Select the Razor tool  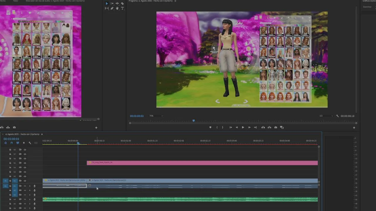tap(122, 4)
